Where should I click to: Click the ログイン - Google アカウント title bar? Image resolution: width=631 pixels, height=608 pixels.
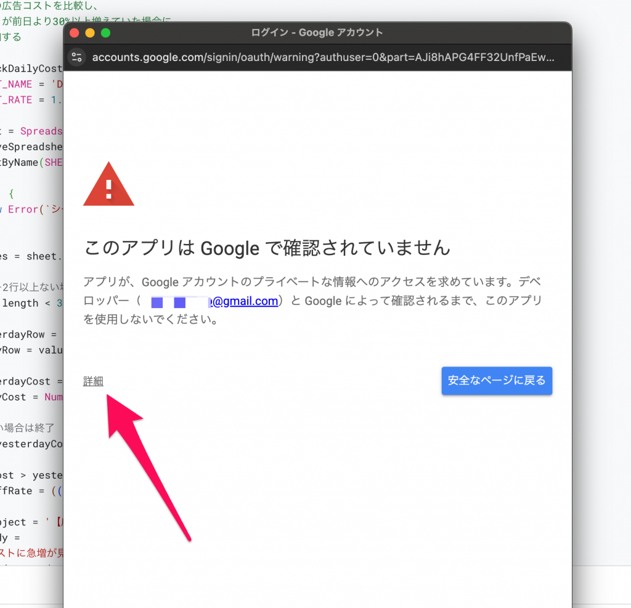(x=317, y=33)
